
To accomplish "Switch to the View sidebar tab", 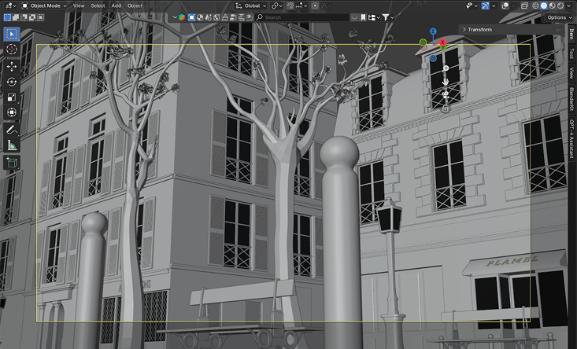I will tap(571, 73).
